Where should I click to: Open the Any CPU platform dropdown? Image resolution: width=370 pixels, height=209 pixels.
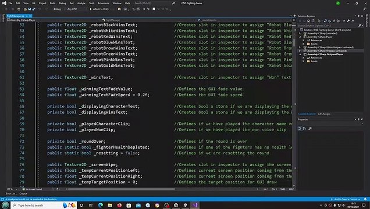[77, 9]
